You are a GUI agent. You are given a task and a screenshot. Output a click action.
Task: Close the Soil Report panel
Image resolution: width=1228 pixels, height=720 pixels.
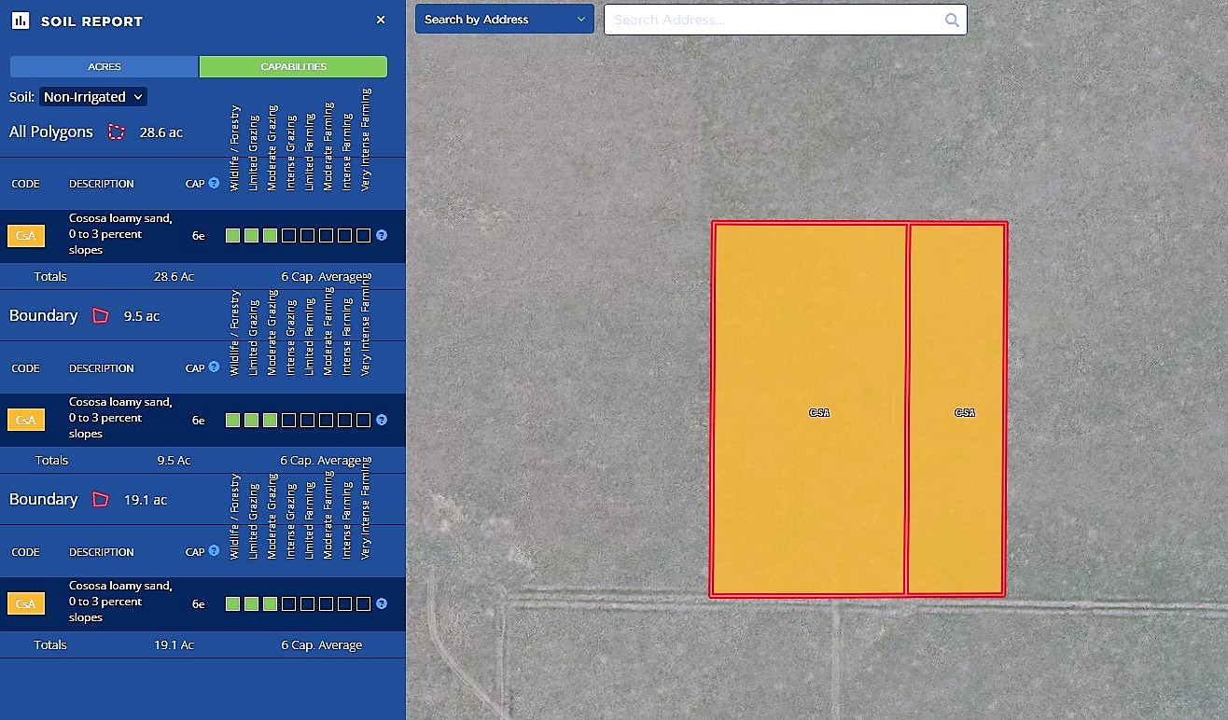coord(381,20)
